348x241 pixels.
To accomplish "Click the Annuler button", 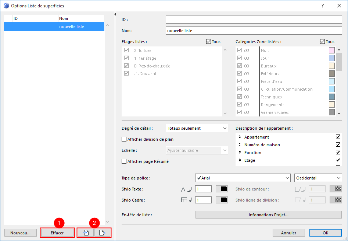I will [x=289, y=233].
